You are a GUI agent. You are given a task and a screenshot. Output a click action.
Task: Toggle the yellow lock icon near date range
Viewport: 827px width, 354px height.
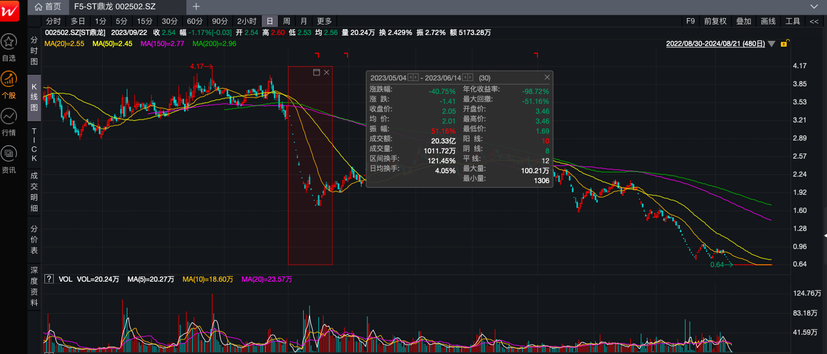click(x=784, y=43)
